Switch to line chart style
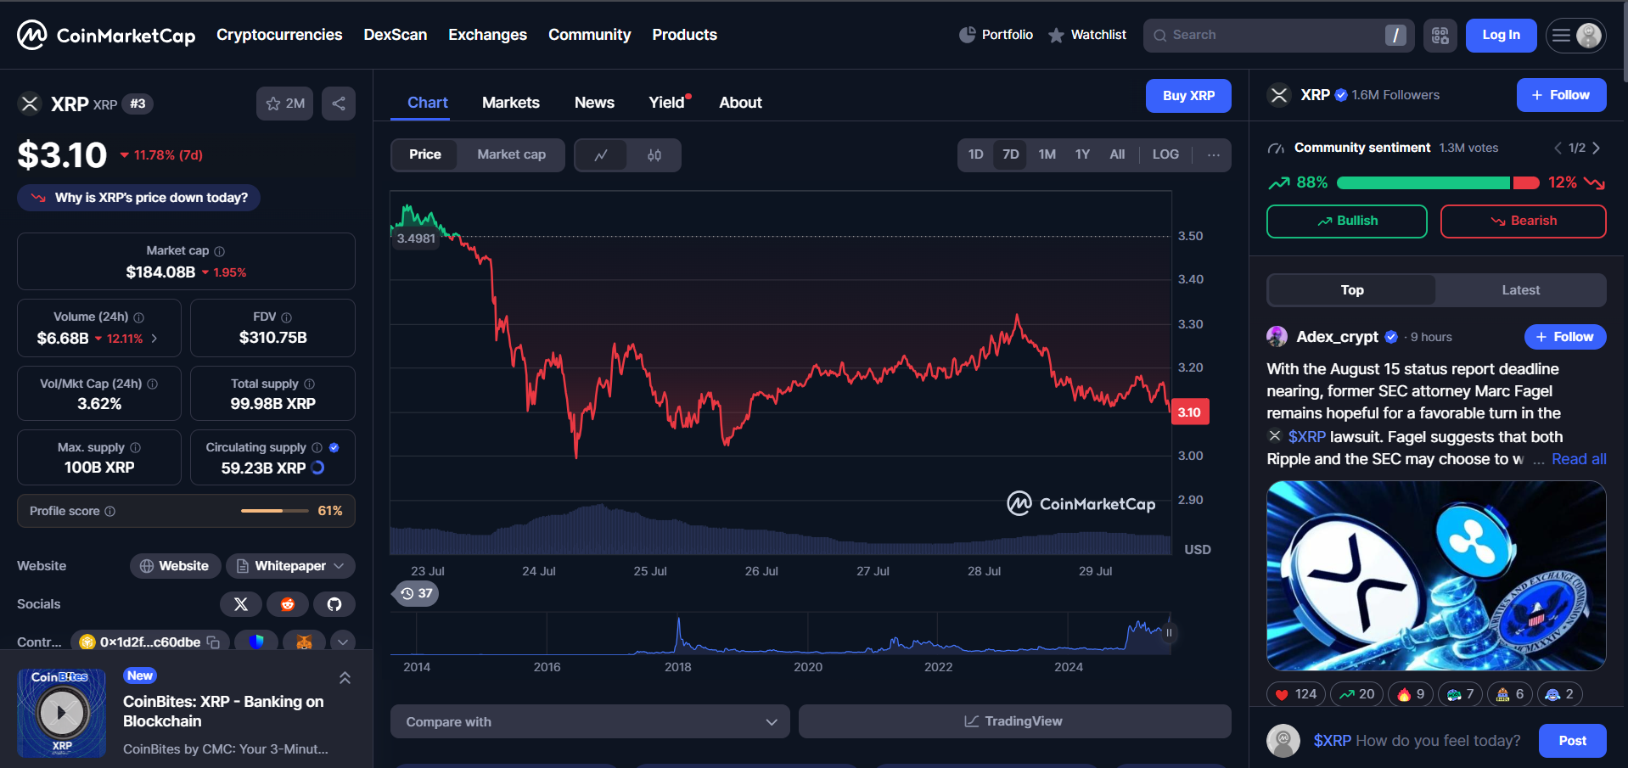 [601, 155]
